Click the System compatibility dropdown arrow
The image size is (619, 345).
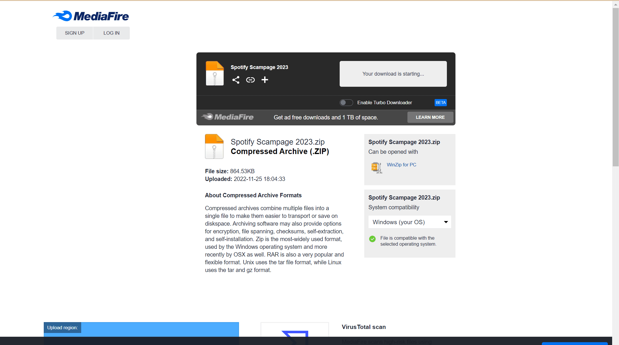pos(446,222)
